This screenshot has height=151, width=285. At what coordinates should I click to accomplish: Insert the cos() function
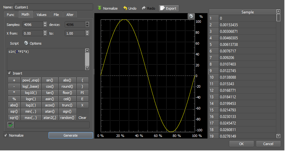click(x=50, y=86)
